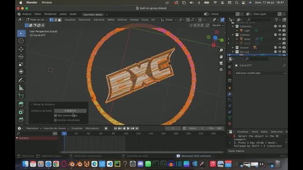Open the Opções dropdown in viewport
This screenshot has height=170, width=303.
[218, 25]
